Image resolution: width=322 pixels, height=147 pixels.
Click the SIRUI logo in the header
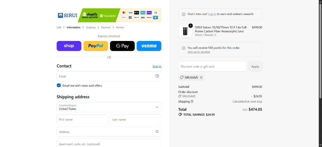click(68, 15)
